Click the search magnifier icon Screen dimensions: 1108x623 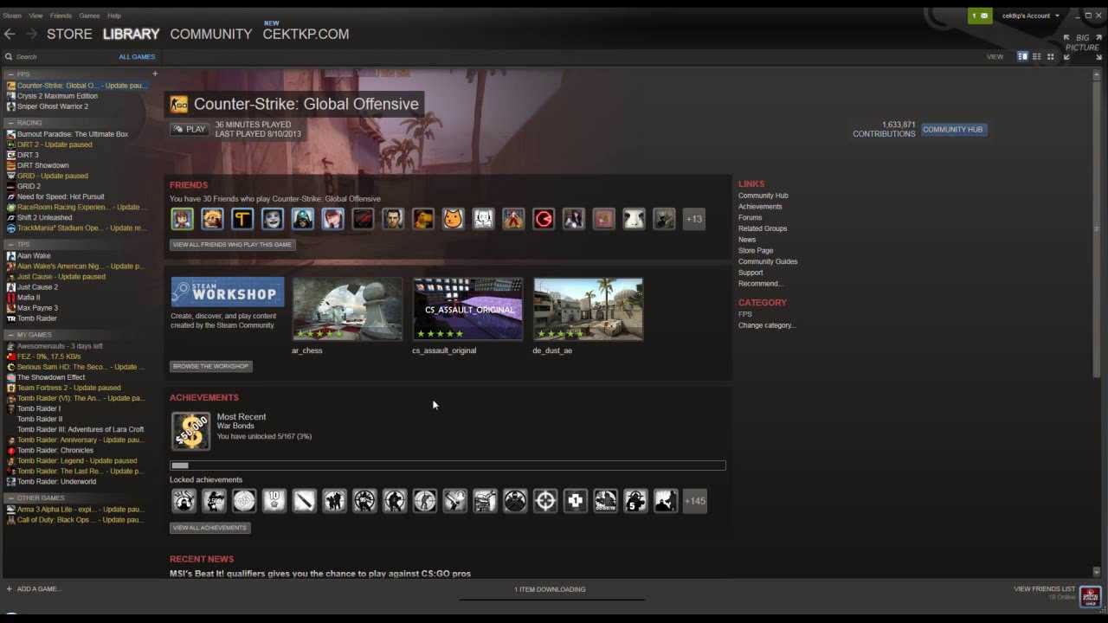coord(9,56)
